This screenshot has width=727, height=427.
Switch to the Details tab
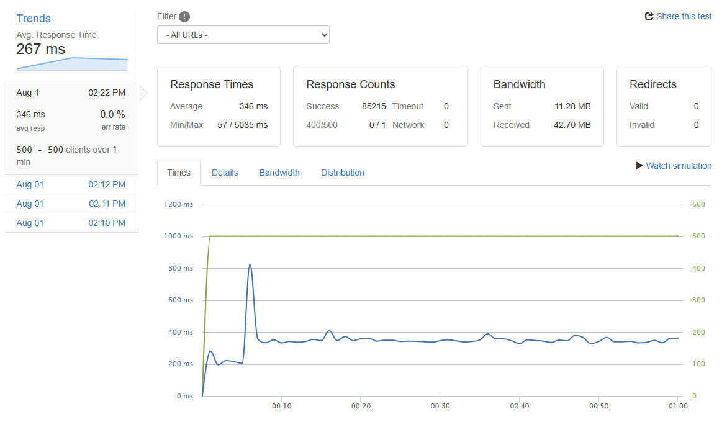[225, 173]
